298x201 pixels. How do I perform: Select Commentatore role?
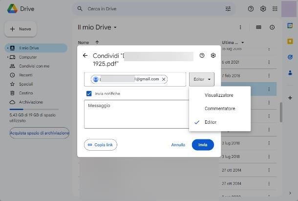pyautogui.click(x=220, y=109)
